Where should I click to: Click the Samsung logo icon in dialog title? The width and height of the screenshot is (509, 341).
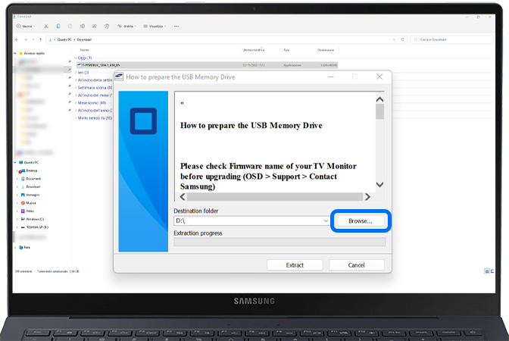coord(119,77)
